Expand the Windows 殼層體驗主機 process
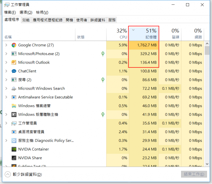Screen dimensions: 212x184 pos(6,115)
